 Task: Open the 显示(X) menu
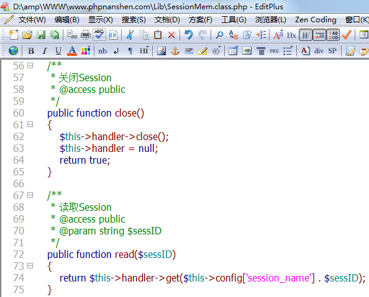point(101,20)
